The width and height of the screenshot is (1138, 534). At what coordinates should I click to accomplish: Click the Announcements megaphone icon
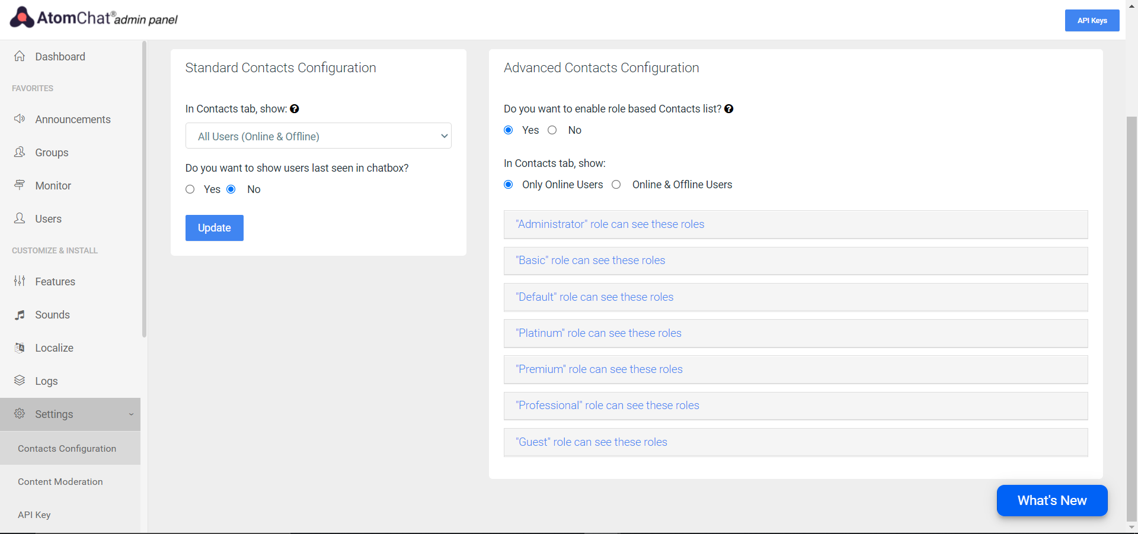click(20, 119)
